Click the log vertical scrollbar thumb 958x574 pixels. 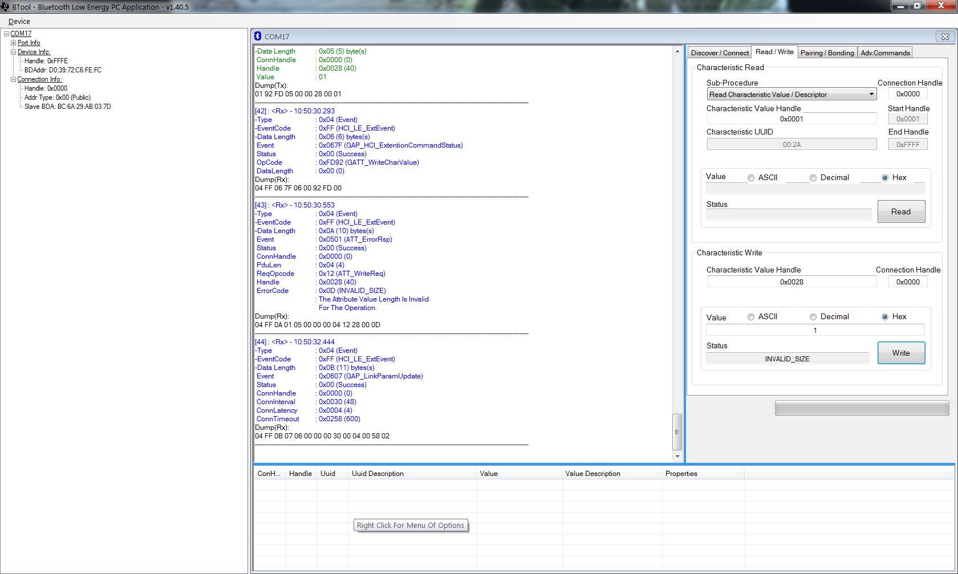coord(677,432)
